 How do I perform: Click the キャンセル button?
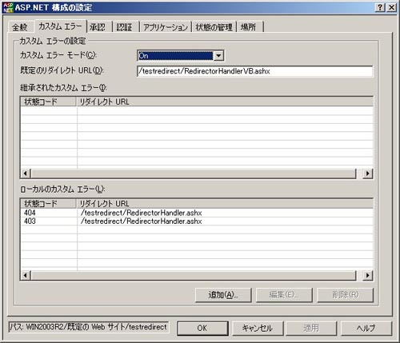coord(258,328)
